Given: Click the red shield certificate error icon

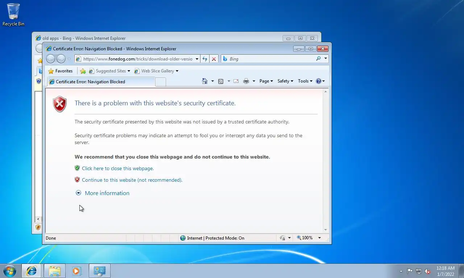Looking at the screenshot, I should [60, 104].
